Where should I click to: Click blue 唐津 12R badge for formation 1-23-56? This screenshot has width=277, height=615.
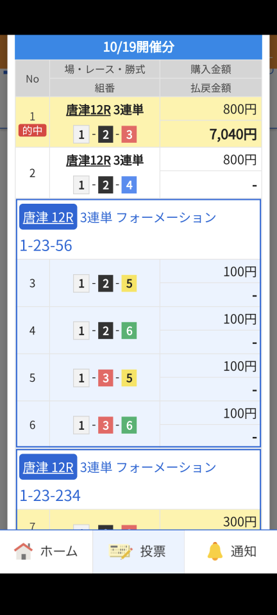pyautogui.click(x=48, y=217)
